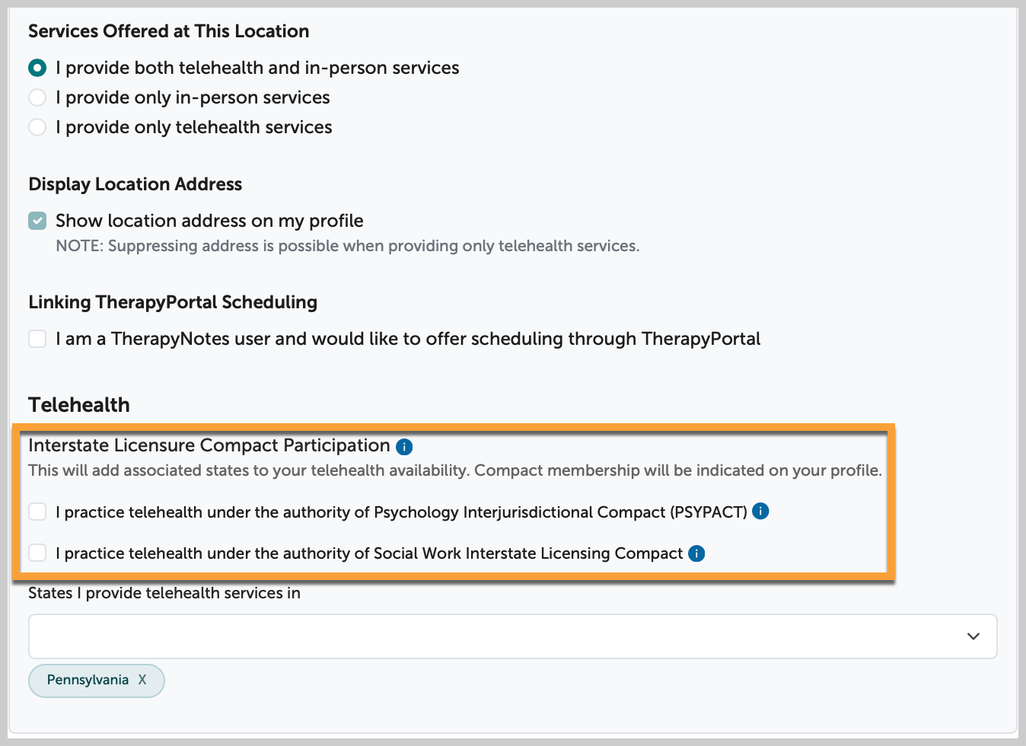Check the PSYPACT telehealth authority box

[x=37, y=512]
